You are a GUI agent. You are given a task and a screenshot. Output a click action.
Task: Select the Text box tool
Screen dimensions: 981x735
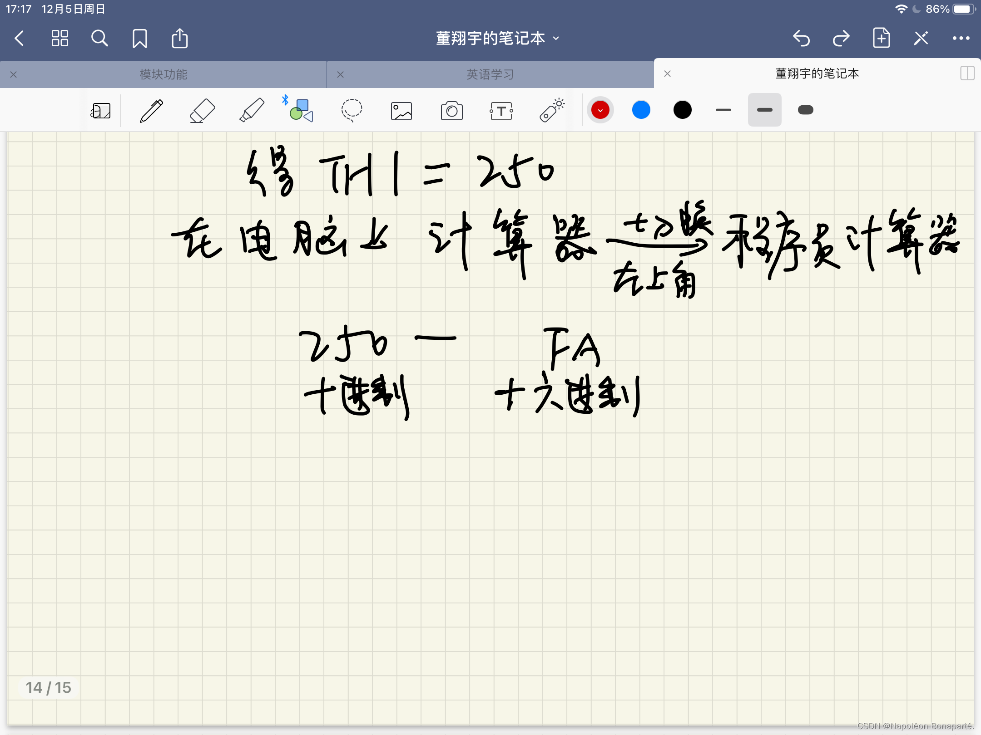[501, 110]
